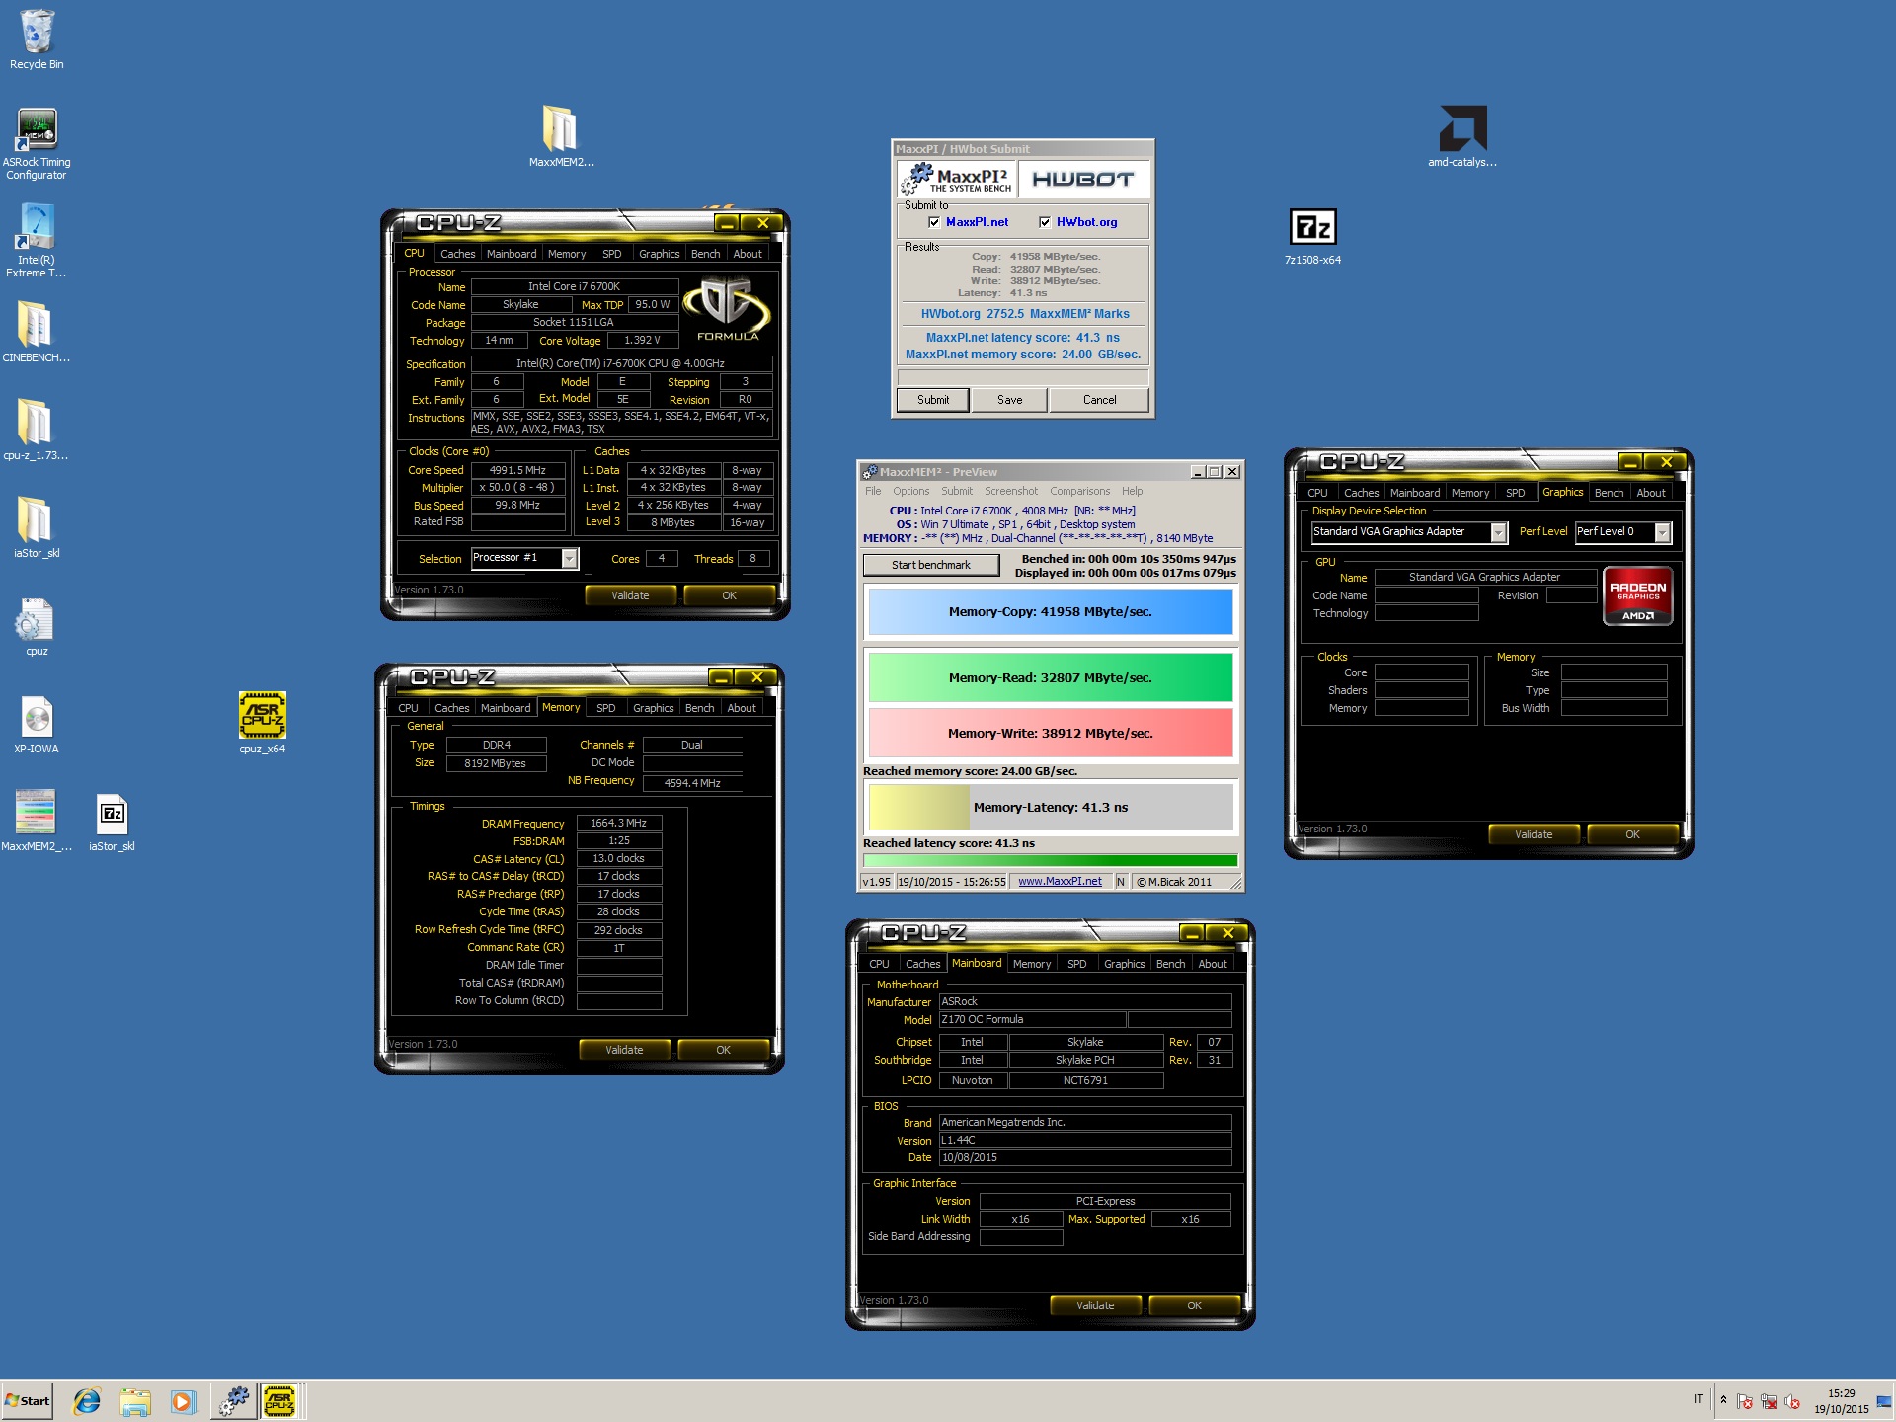This screenshot has width=1896, height=1422.
Task: Select the 7z1508-x64 installer icon
Action: pos(1313,235)
